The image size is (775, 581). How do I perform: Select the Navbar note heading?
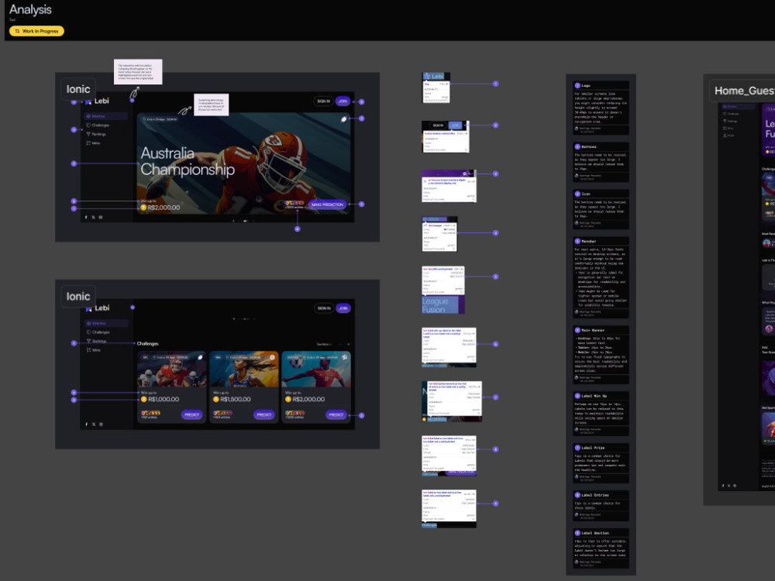pos(589,242)
